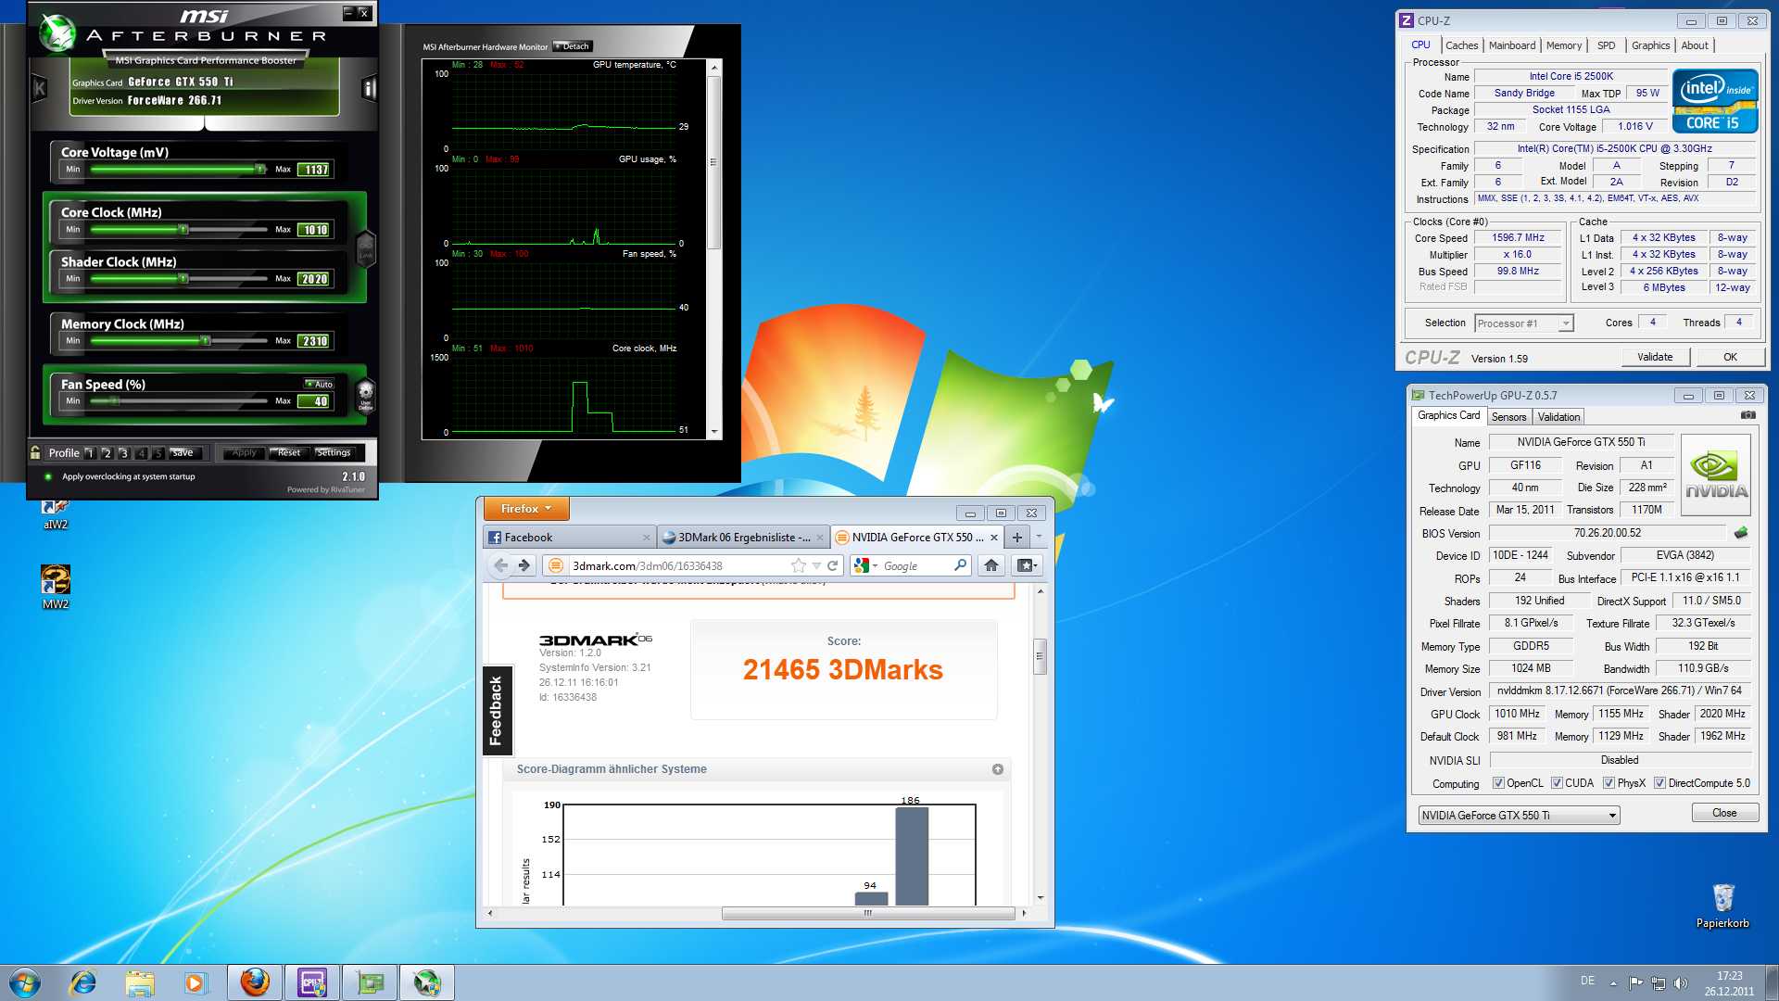Toggle the core/shader clock Link button
This screenshot has height=1001, width=1779.
pyautogui.click(x=366, y=248)
